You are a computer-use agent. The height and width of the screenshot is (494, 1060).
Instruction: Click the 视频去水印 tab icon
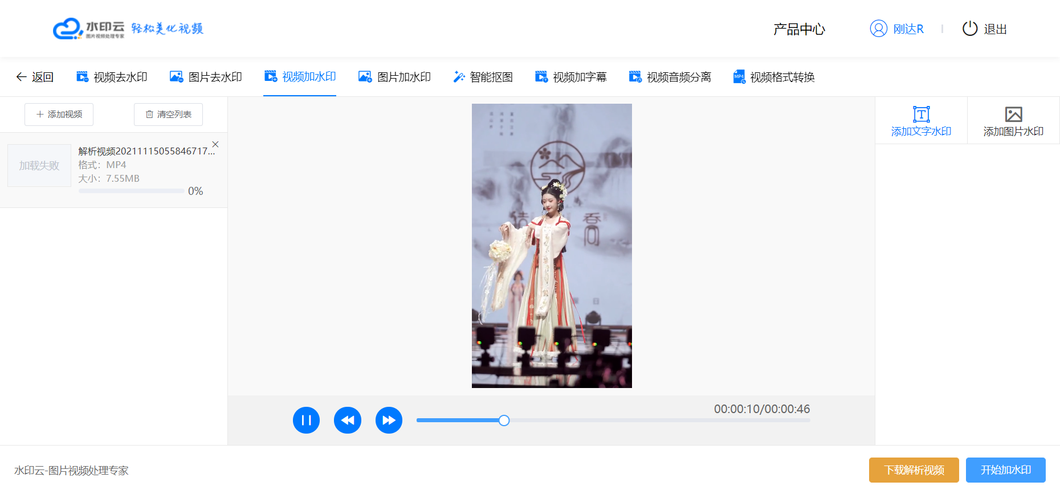coord(82,76)
